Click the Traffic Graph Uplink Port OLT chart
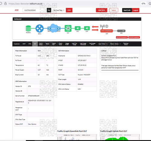The image size is (151, 141). point(120,137)
